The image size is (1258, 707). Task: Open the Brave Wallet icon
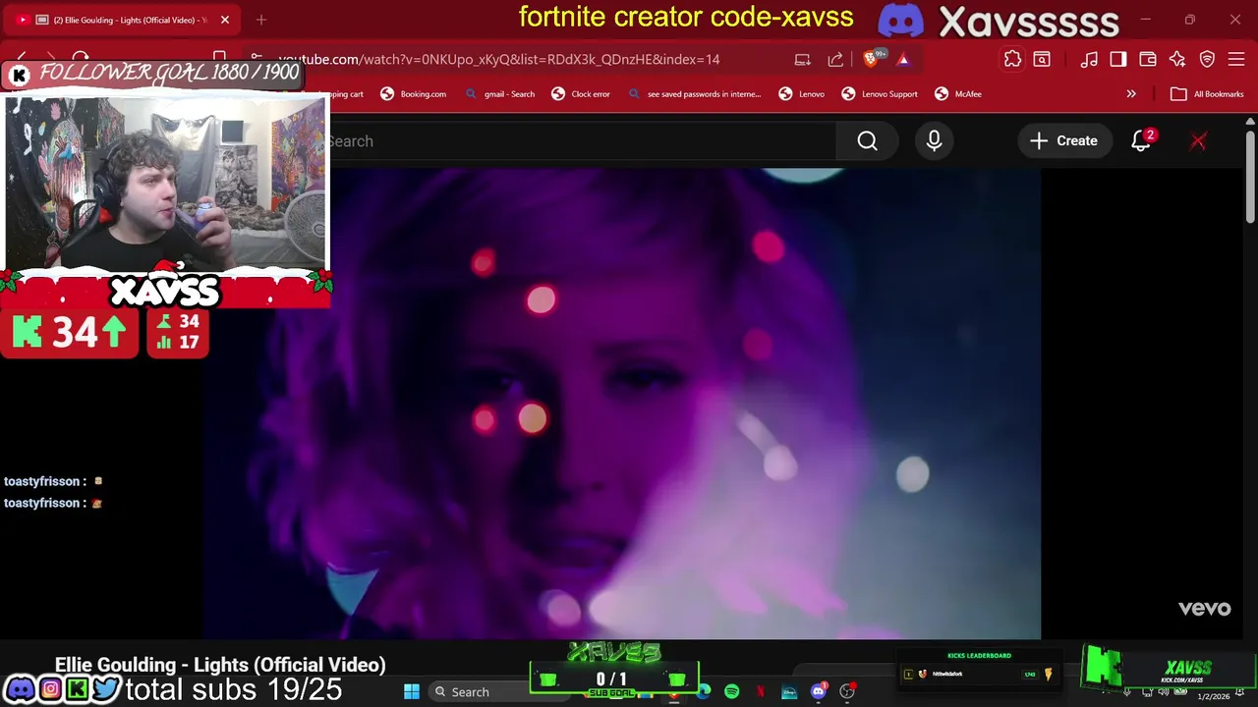tap(1148, 60)
